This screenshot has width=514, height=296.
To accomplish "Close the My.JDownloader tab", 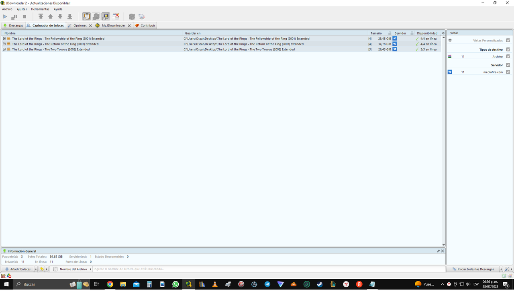I will coord(129,26).
